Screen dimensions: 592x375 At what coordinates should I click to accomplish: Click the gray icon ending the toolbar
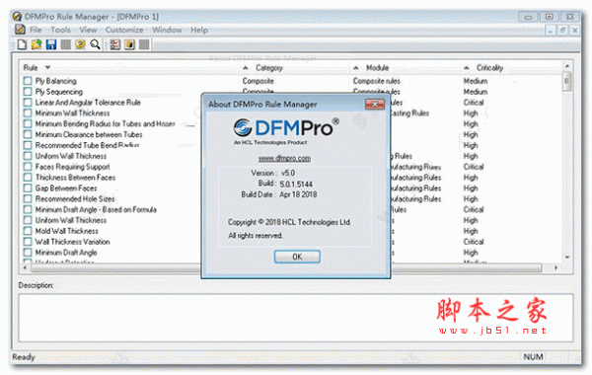pyautogui.click(x=144, y=44)
